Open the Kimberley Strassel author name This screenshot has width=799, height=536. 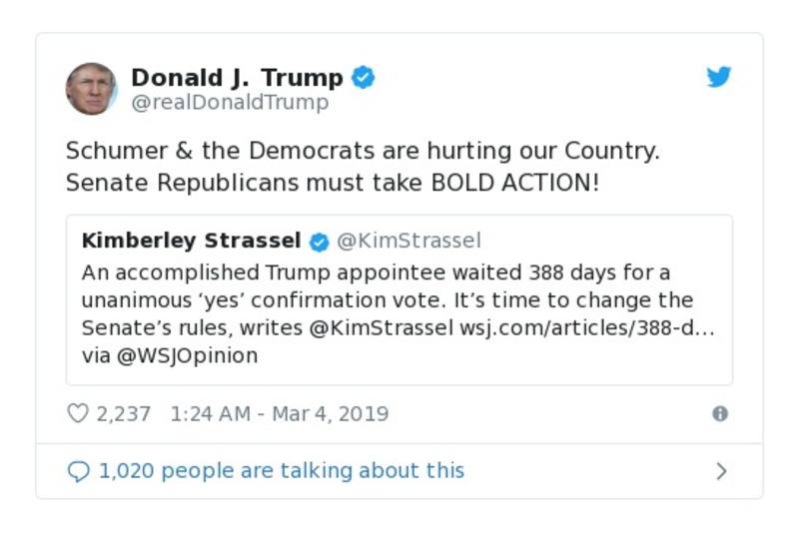point(191,241)
